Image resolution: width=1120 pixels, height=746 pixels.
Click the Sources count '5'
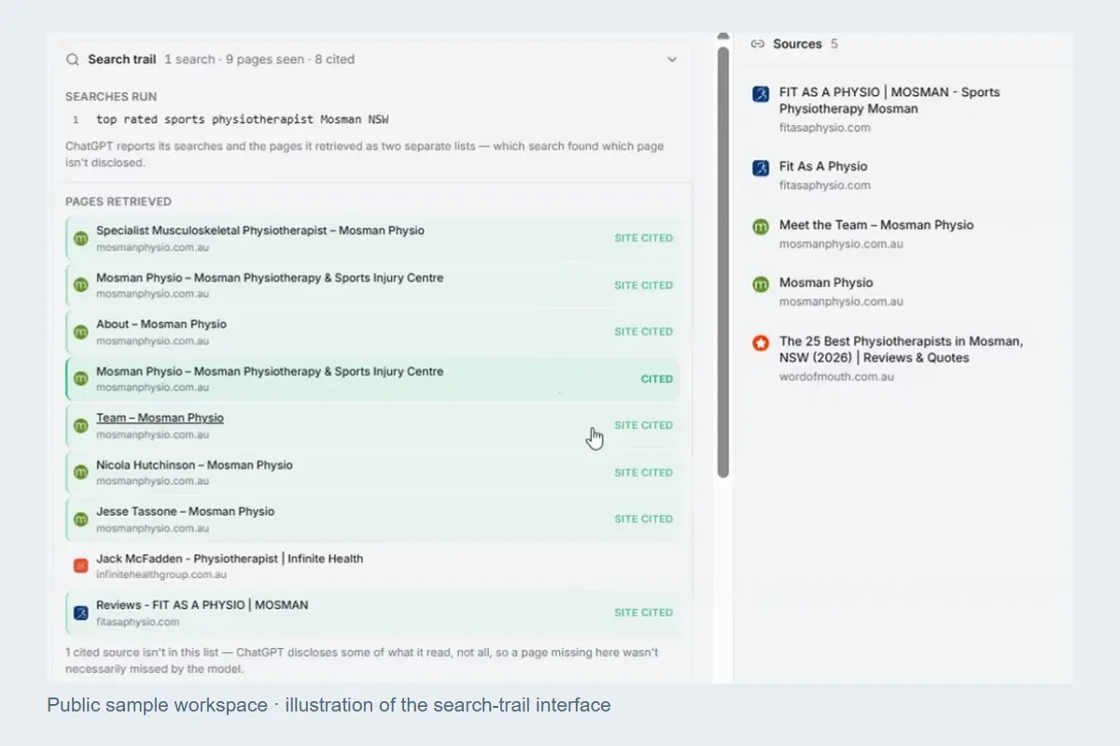(834, 44)
